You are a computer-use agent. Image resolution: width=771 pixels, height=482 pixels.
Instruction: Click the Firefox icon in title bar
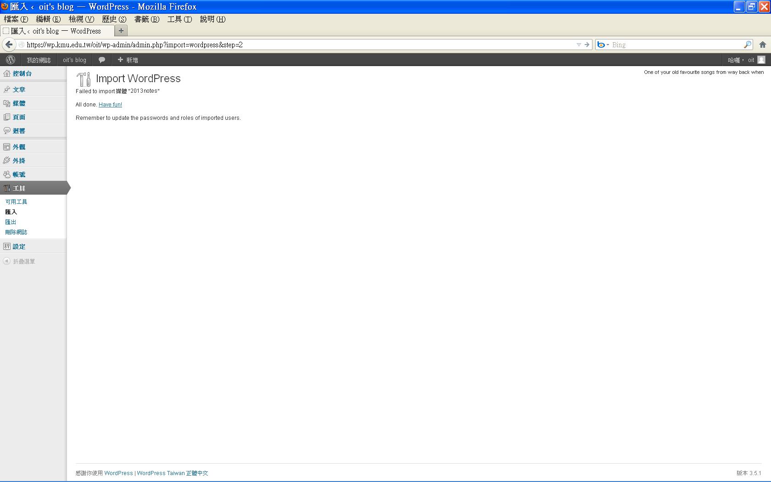pyautogui.click(x=5, y=6)
